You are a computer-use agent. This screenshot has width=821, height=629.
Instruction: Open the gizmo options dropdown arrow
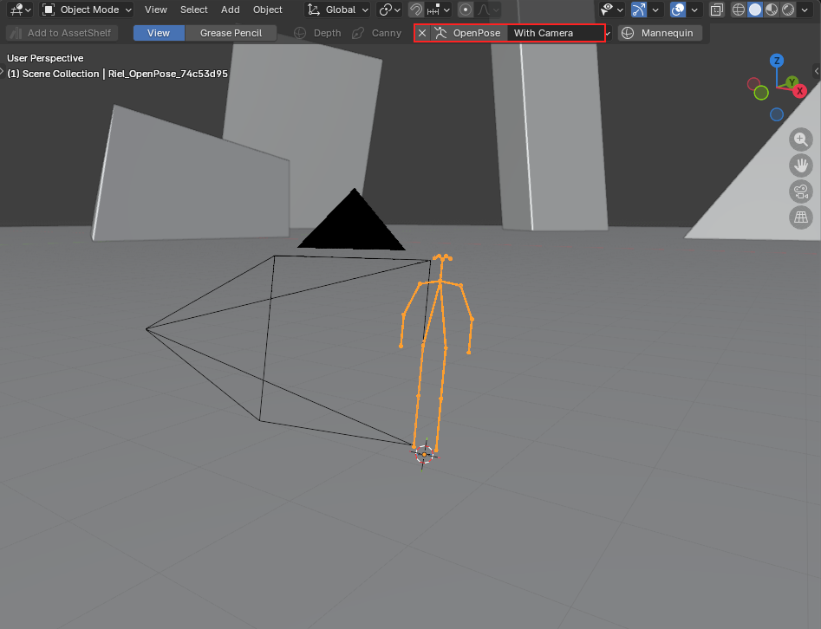655,10
